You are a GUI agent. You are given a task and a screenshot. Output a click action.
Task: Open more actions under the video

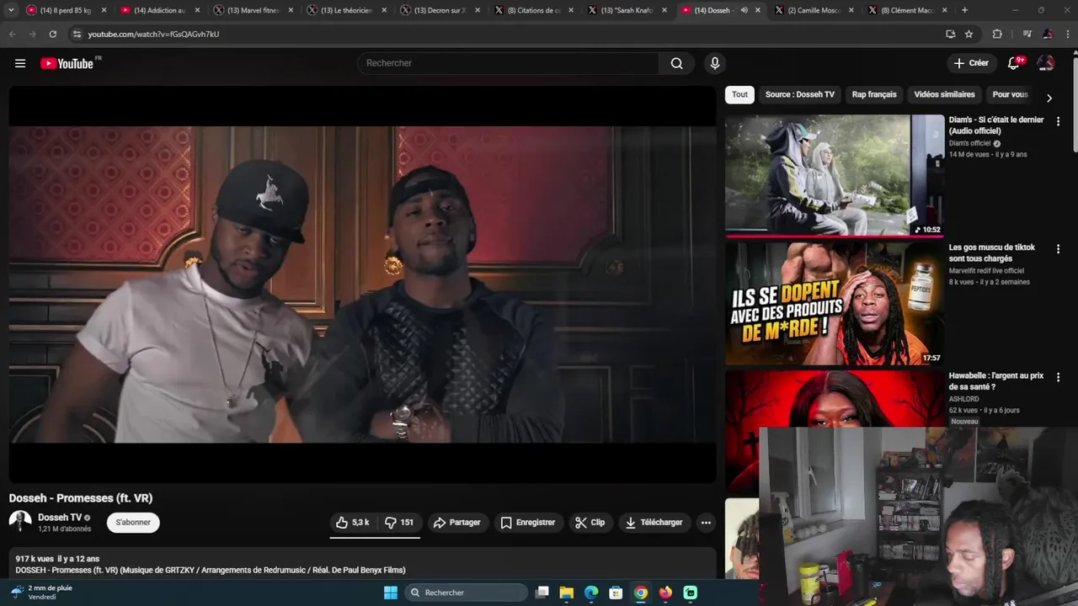[x=706, y=523]
